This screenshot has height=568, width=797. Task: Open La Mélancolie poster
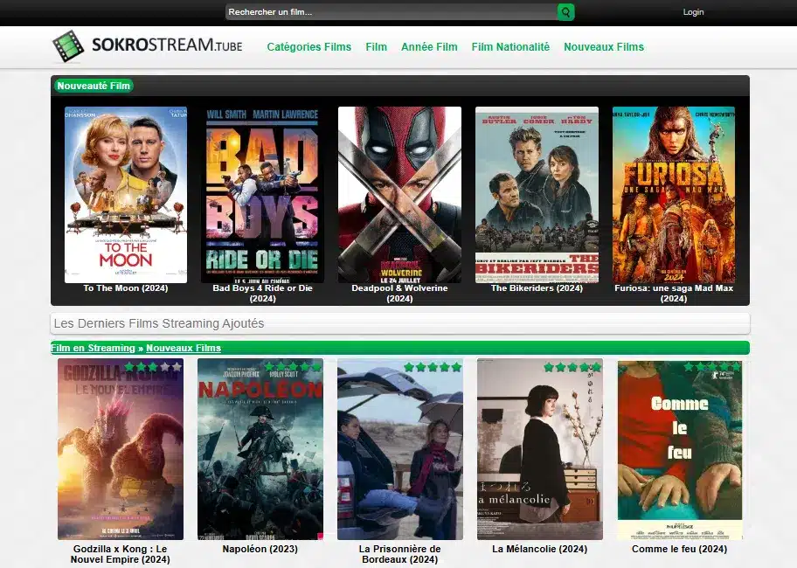point(540,449)
